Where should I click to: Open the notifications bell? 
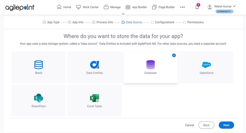point(197,7)
